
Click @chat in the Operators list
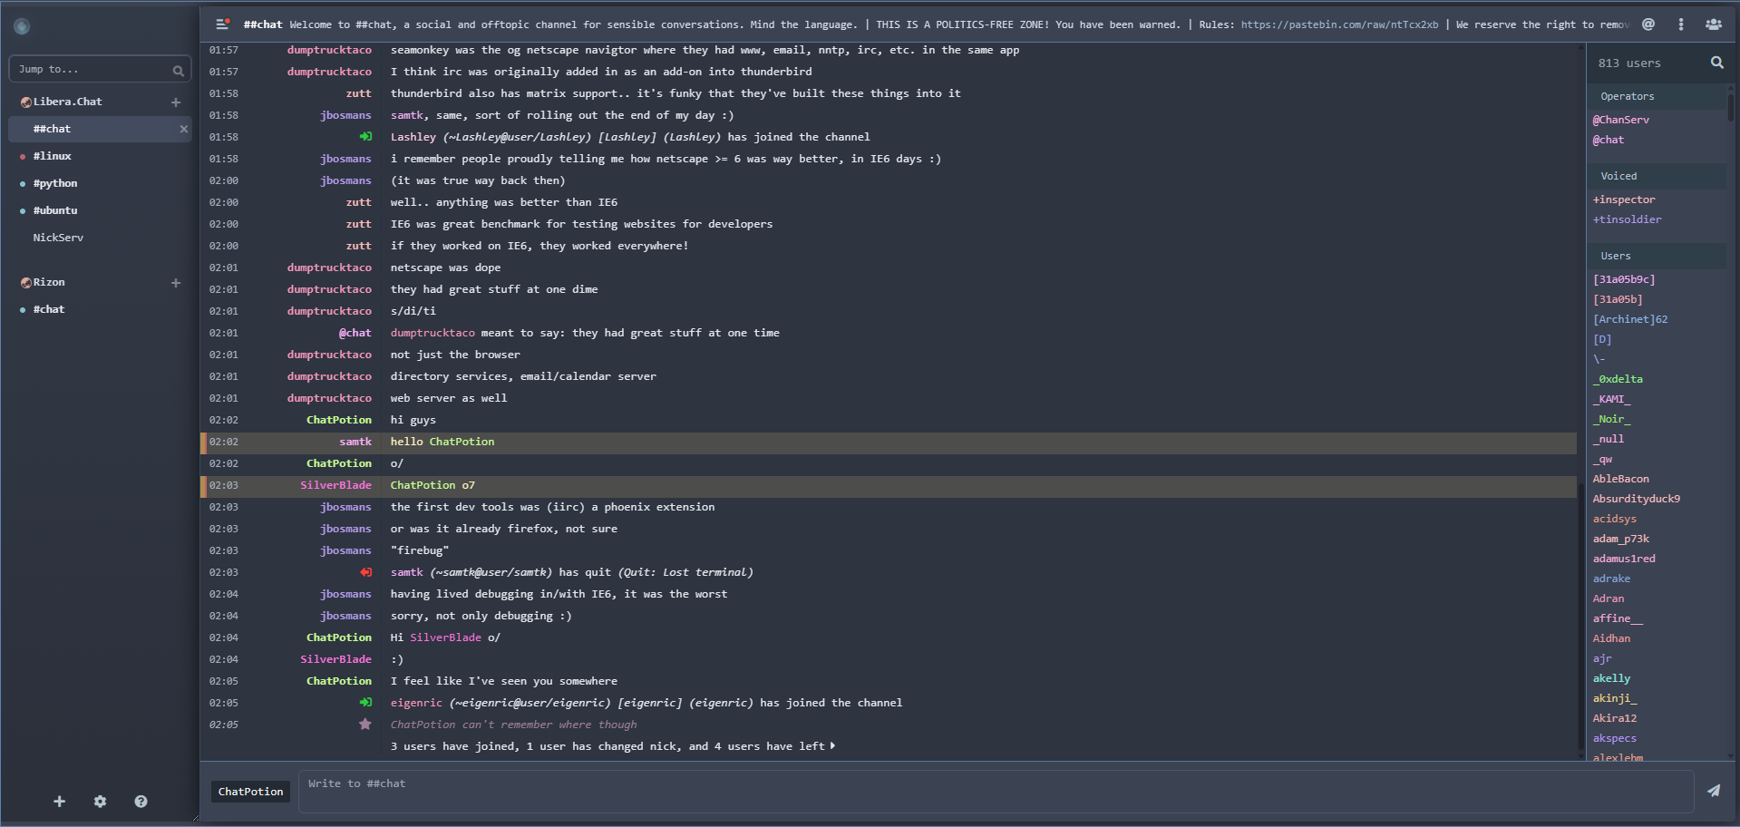pos(1609,140)
